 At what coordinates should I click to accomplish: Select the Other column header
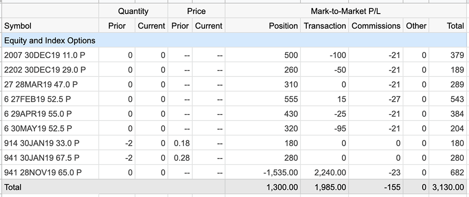(416, 26)
